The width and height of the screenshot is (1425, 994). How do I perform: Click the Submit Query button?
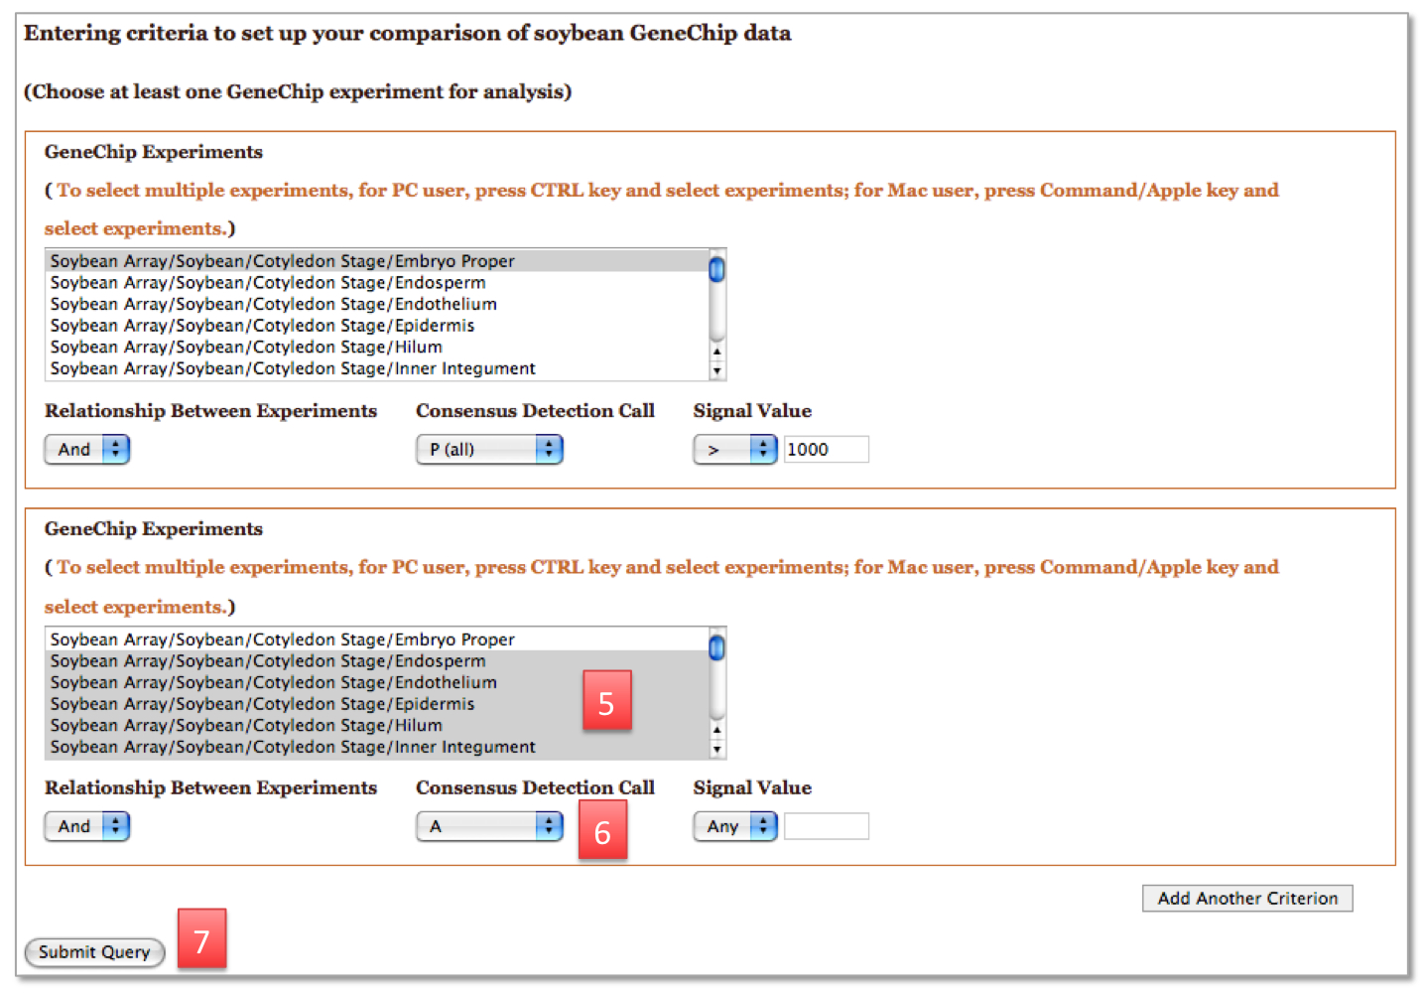pos(94,952)
